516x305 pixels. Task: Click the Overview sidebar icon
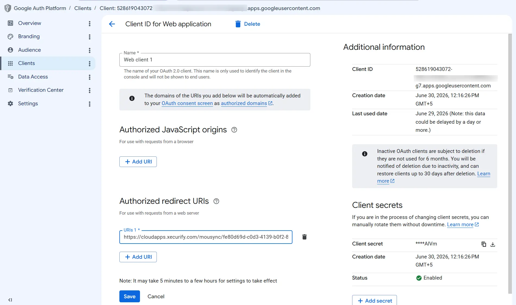pos(10,23)
